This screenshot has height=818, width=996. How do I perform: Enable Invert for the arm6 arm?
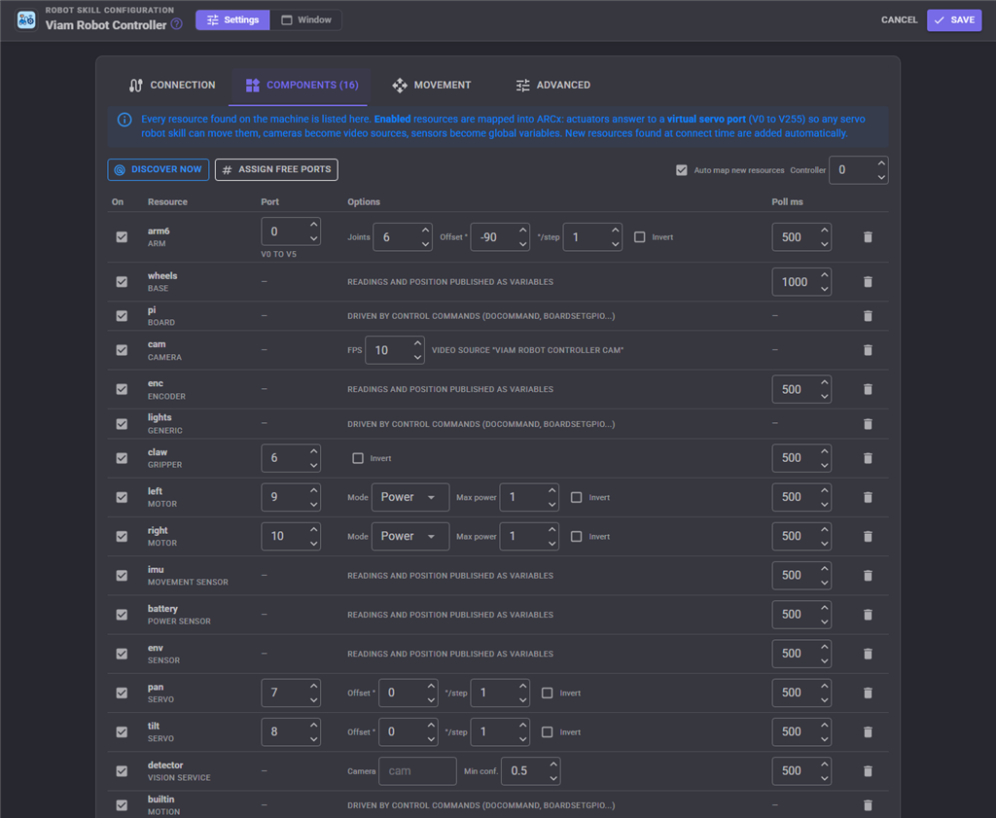pyautogui.click(x=640, y=237)
